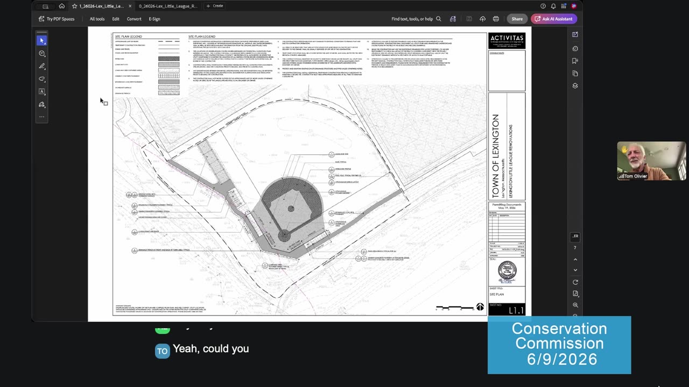Zoom in on the document

click(575, 305)
